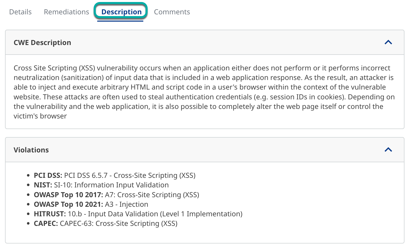Collapse the Violations panel using its chevron
The width and height of the screenshot is (411, 248).
388,150
